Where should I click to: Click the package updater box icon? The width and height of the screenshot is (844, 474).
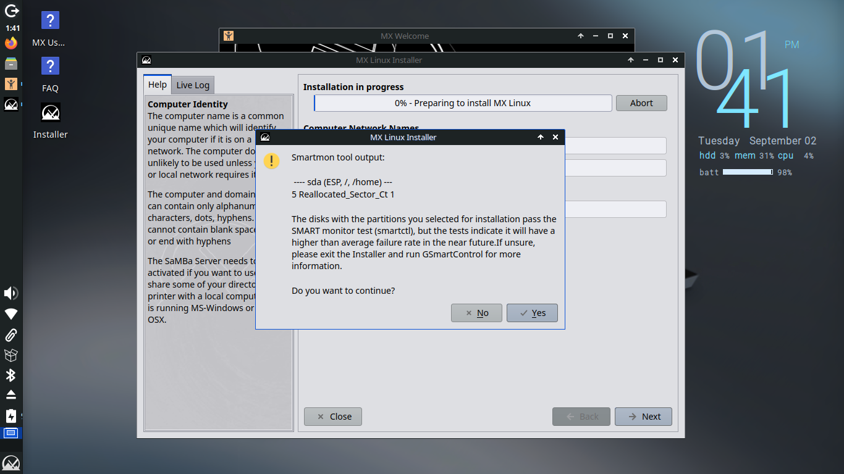(x=11, y=355)
